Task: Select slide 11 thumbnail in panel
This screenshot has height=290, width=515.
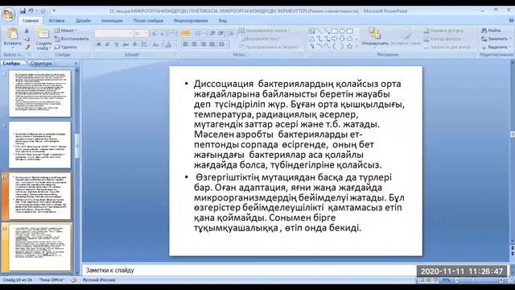Action: (39, 247)
